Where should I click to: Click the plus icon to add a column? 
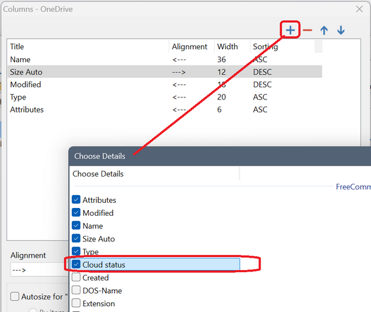click(291, 30)
